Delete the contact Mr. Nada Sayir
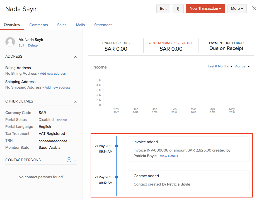 (x=33, y=45)
